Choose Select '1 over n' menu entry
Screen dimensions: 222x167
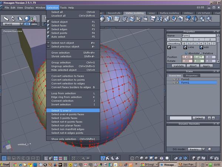tap(73, 110)
